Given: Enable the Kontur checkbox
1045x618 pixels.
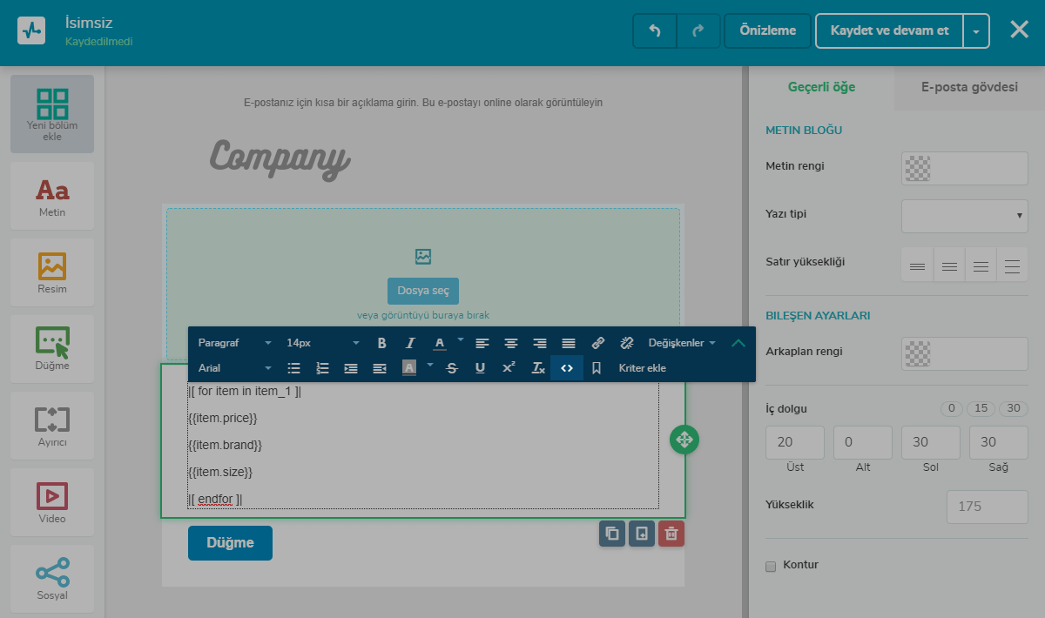Looking at the screenshot, I should click(x=771, y=567).
